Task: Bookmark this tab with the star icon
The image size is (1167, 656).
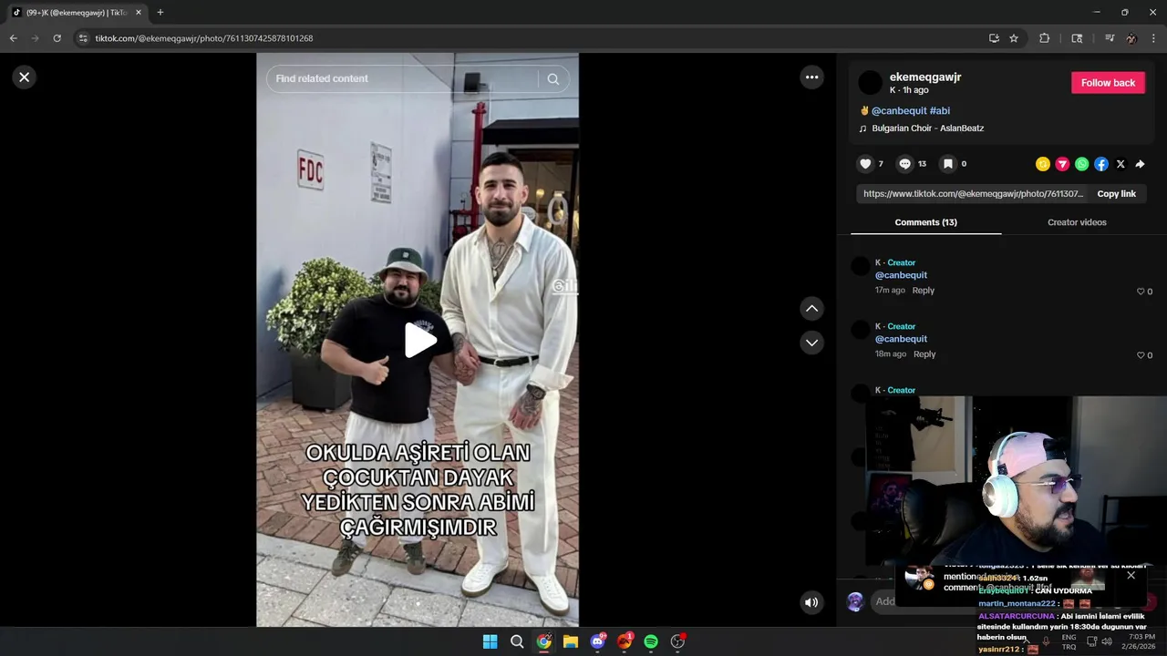Action: click(1014, 38)
